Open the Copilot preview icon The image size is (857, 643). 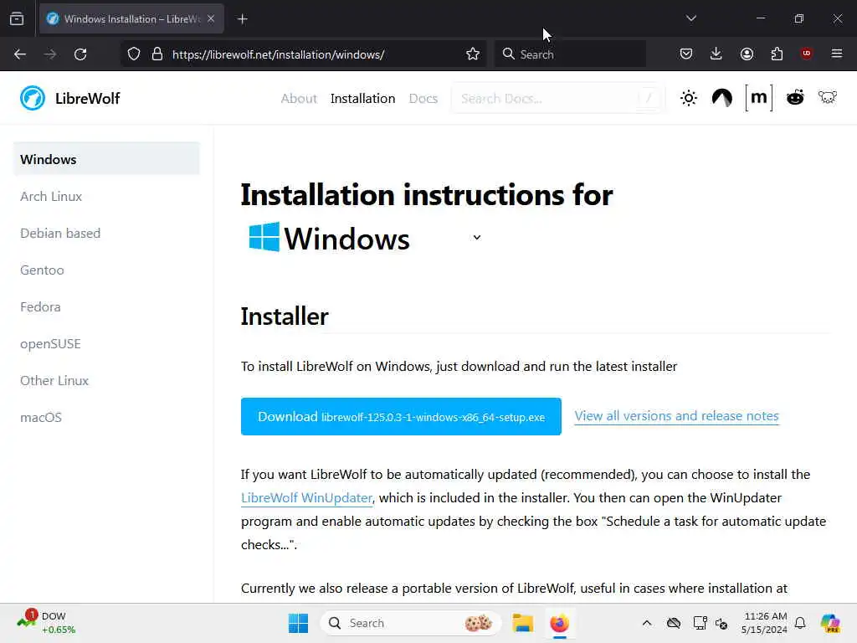(830, 623)
